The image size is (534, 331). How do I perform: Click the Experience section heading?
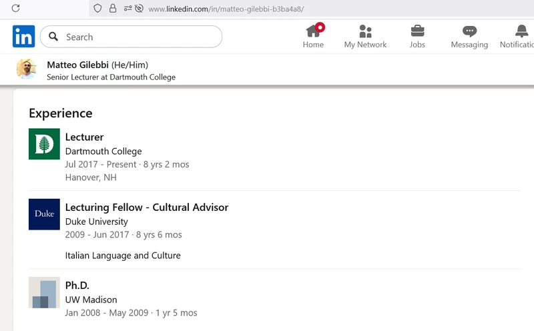coord(61,113)
